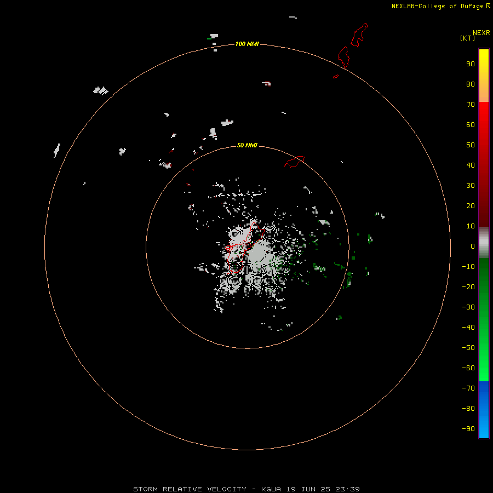493x493 pixels.
Task: Click the positive 40 knot scale value
Action: [x=471, y=165]
